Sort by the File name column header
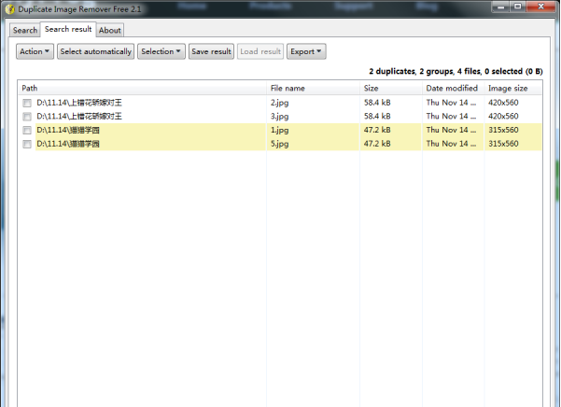 pyautogui.click(x=313, y=88)
